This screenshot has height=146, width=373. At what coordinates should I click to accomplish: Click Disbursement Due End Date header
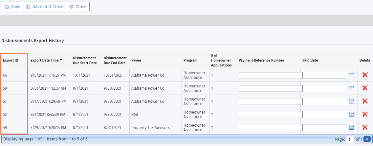pos(115,61)
